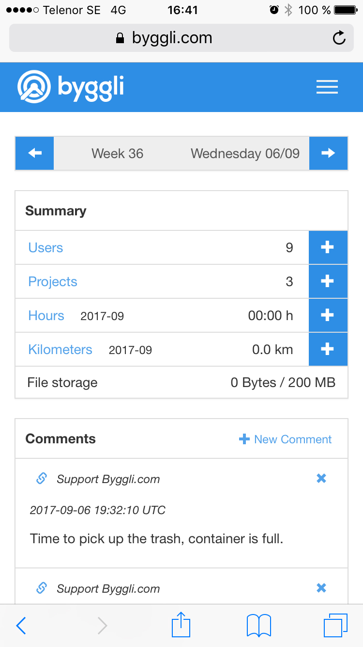Open Safari share sheet

point(181,625)
